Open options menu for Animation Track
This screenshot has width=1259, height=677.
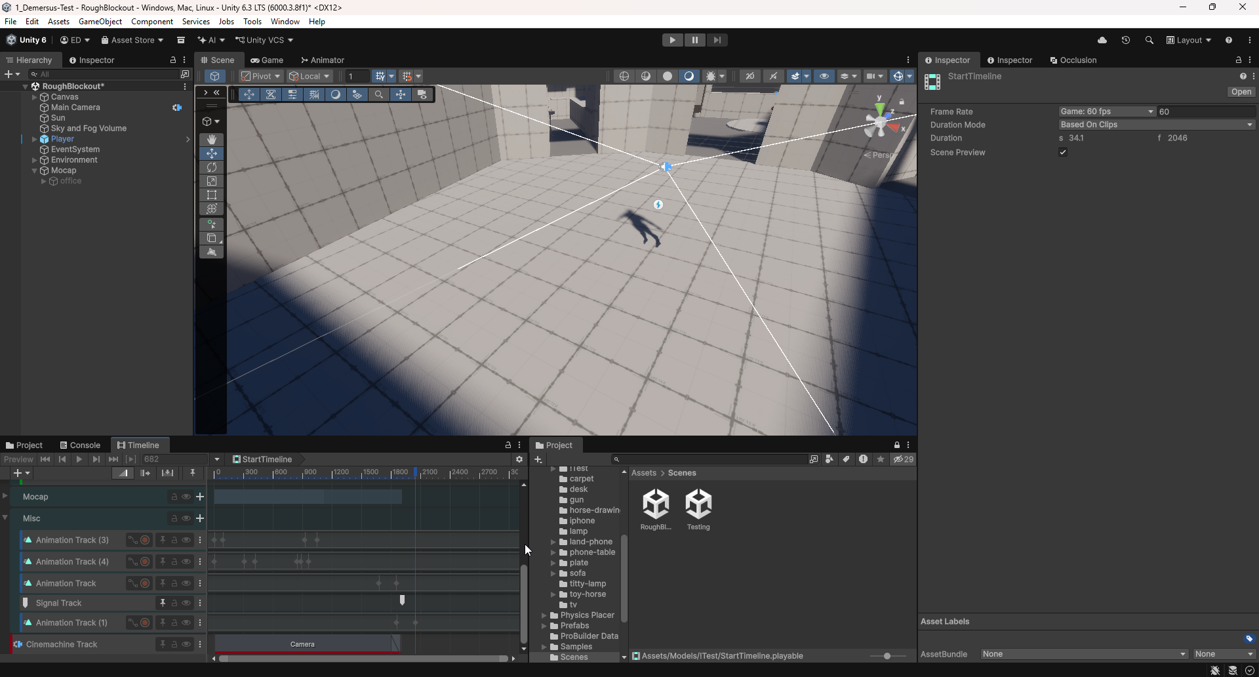(200, 584)
